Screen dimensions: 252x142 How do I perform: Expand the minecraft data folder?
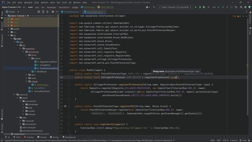tap(20, 121)
